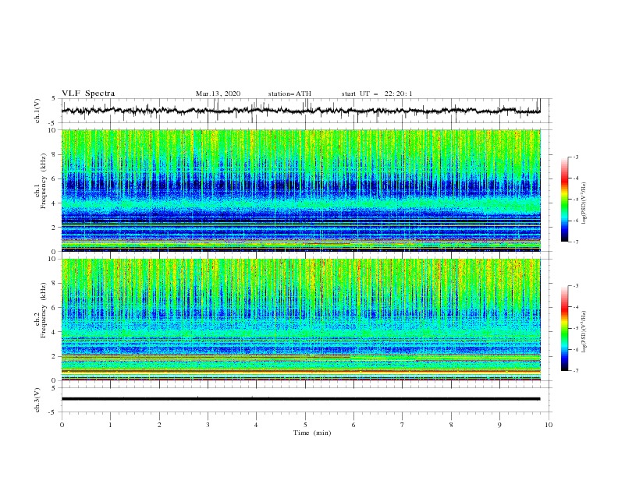The width and height of the screenshot is (618, 477).
Task: Click time axis tick label "2"
Action: pos(159,425)
